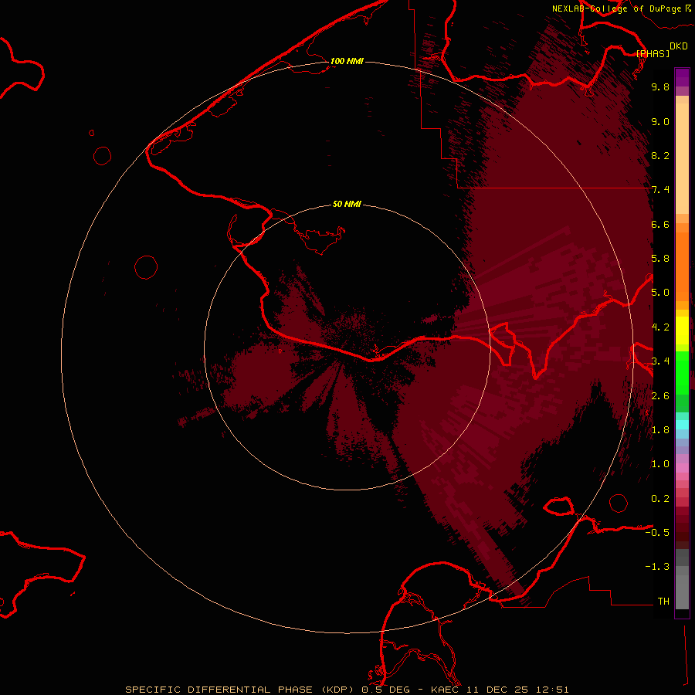This screenshot has height=695, width=695.
Task: Select the 0.2 value on the scale
Action: click(x=660, y=499)
